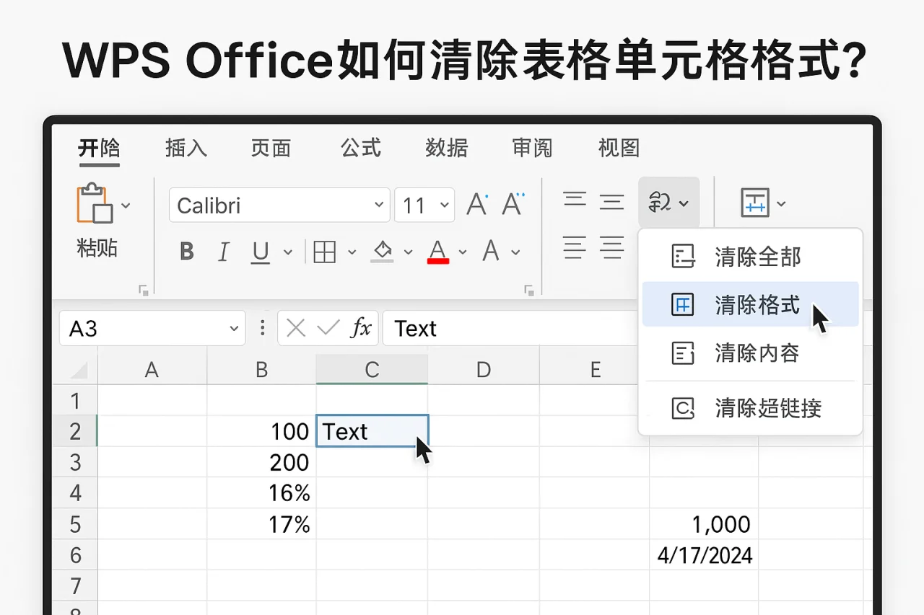Open the 插入 ribbon tab

pos(186,149)
